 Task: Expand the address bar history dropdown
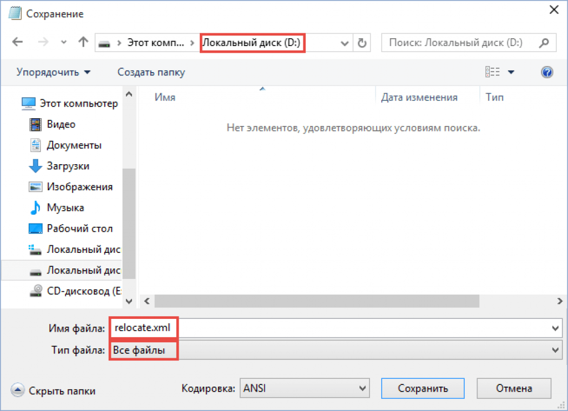(344, 43)
